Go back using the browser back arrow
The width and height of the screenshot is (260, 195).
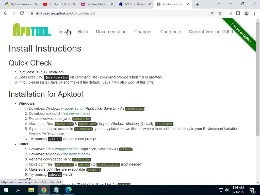tap(6, 13)
